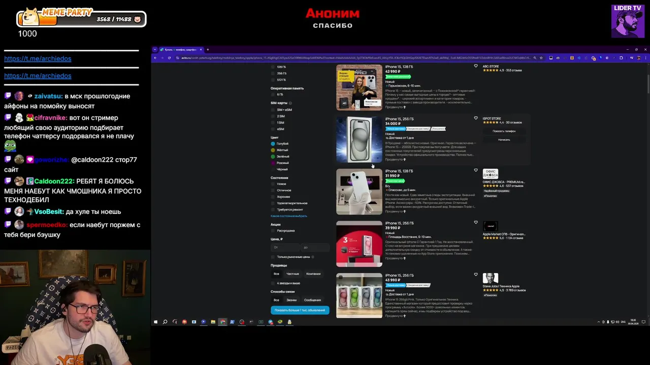This screenshot has height=365, width=650.
Task: Check the 128 ГБ storage filter
Action: click(x=273, y=67)
